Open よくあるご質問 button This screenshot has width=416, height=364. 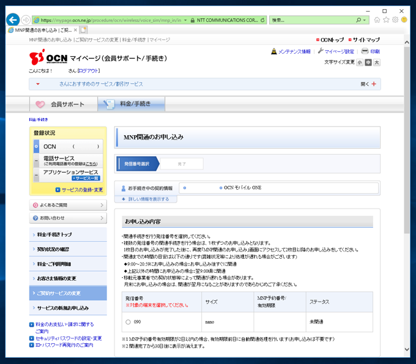pyautogui.click(x=68, y=205)
